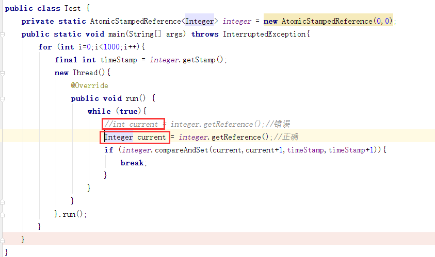Image resolution: width=435 pixels, height=257 pixels.
Task: Click the 'if' keyword
Action: coord(109,150)
